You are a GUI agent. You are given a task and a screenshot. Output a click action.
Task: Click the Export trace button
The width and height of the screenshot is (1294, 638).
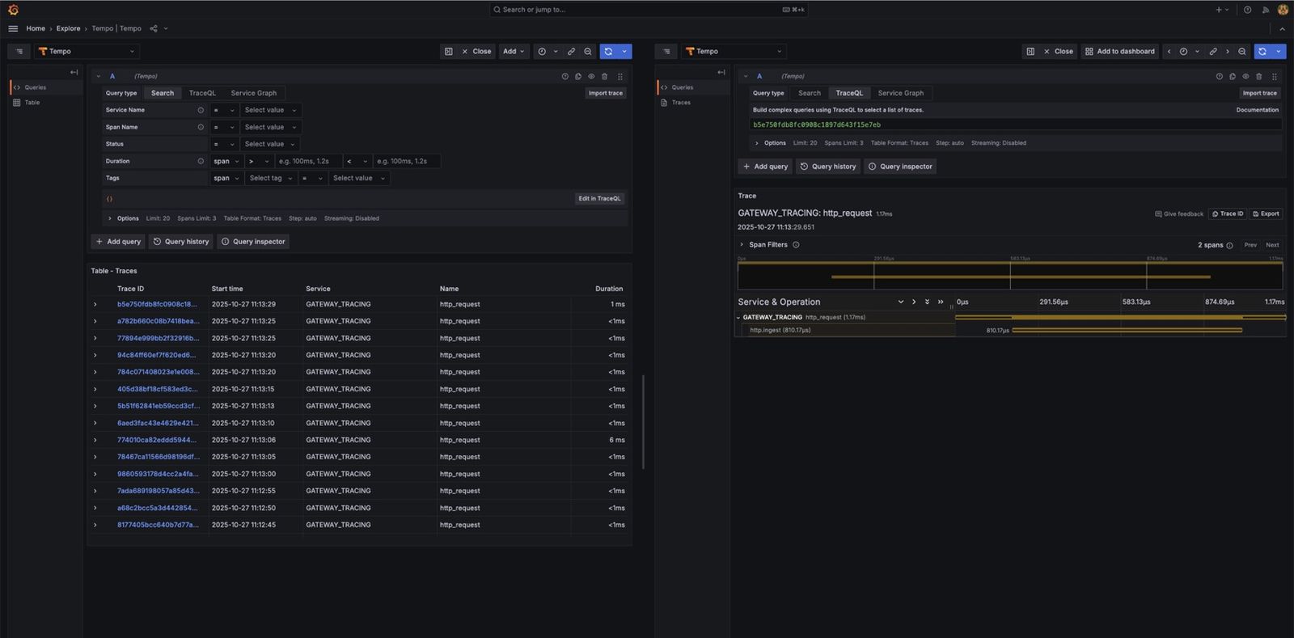pos(1266,213)
